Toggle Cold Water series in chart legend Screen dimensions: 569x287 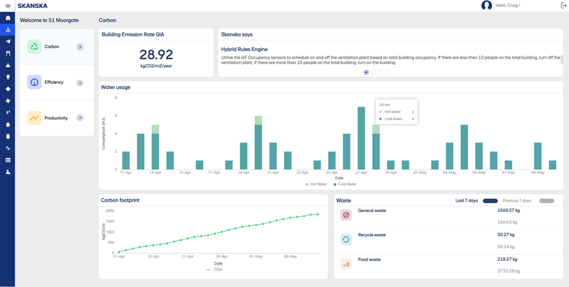click(345, 184)
